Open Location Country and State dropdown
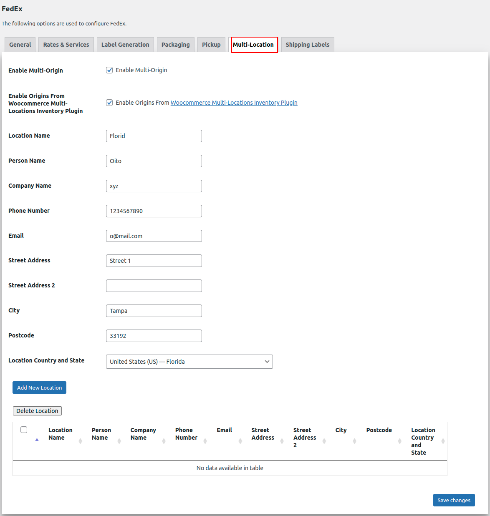Screen dimensions: 490x516 [x=189, y=362]
